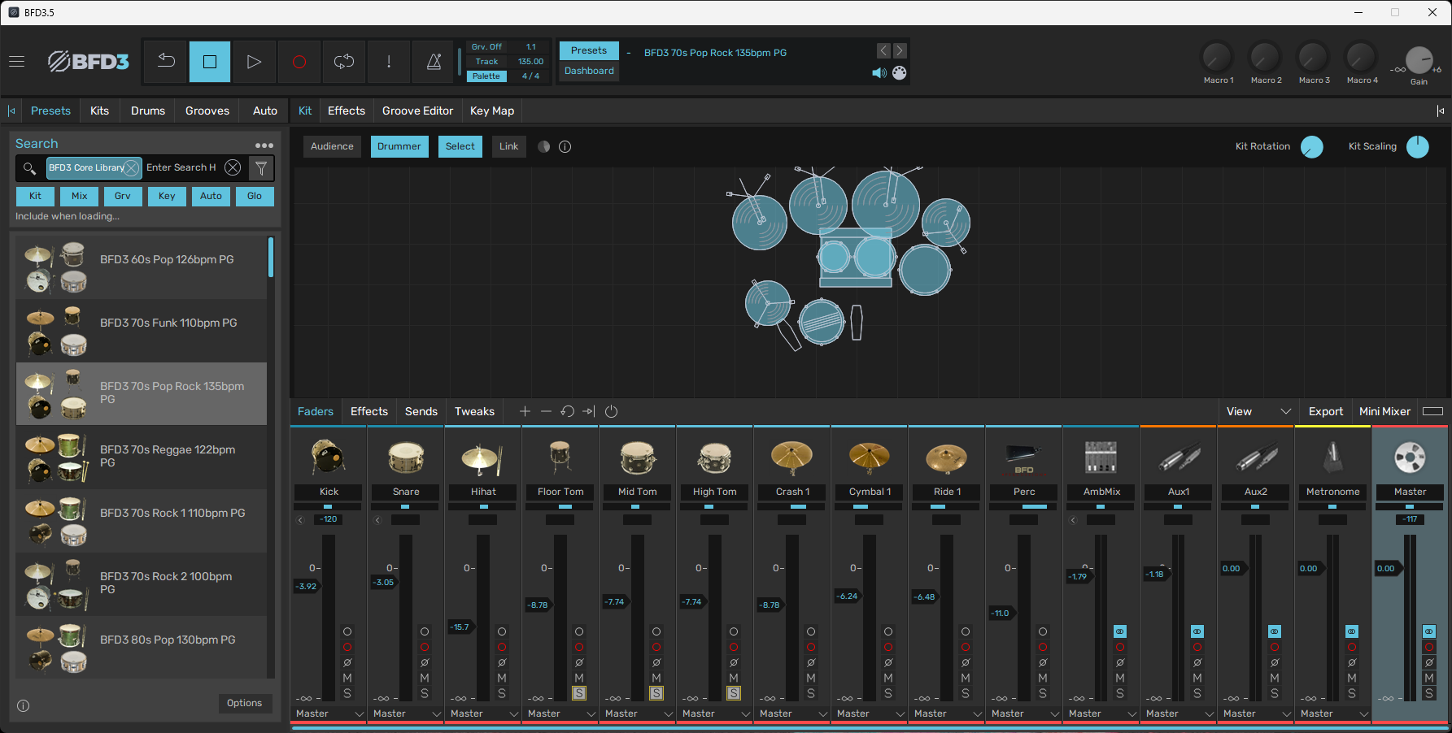Click the metronome icon in the transport bar
The height and width of the screenshot is (733, 1452).
click(434, 62)
